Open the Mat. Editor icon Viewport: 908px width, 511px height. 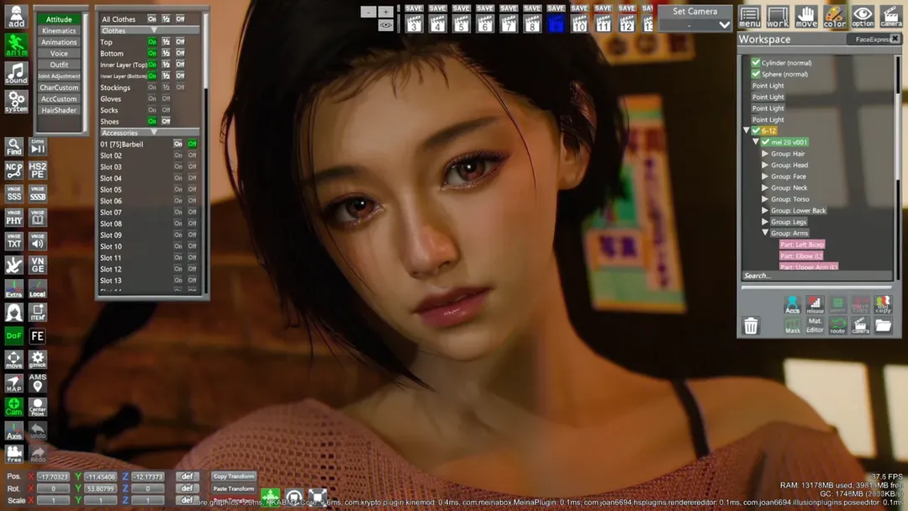pos(815,325)
